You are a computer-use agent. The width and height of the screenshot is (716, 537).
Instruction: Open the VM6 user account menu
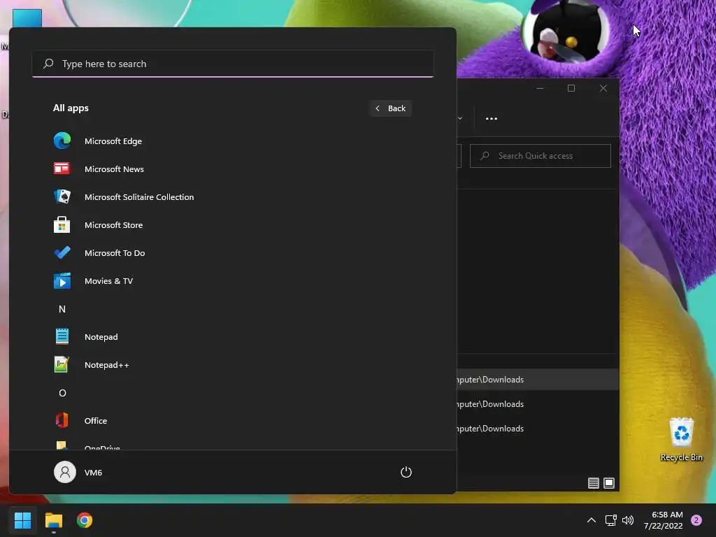pyautogui.click(x=78, y=472)
